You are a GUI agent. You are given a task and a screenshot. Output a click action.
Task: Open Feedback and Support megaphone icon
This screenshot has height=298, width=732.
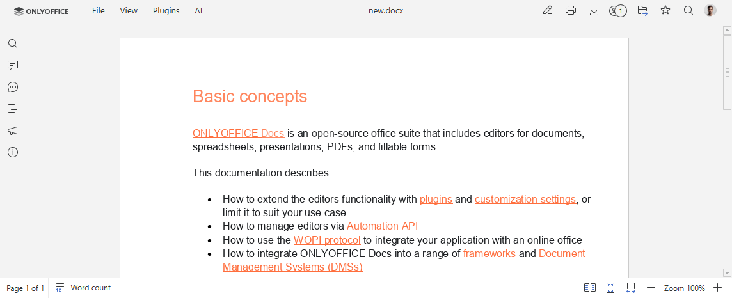(13, 130)
